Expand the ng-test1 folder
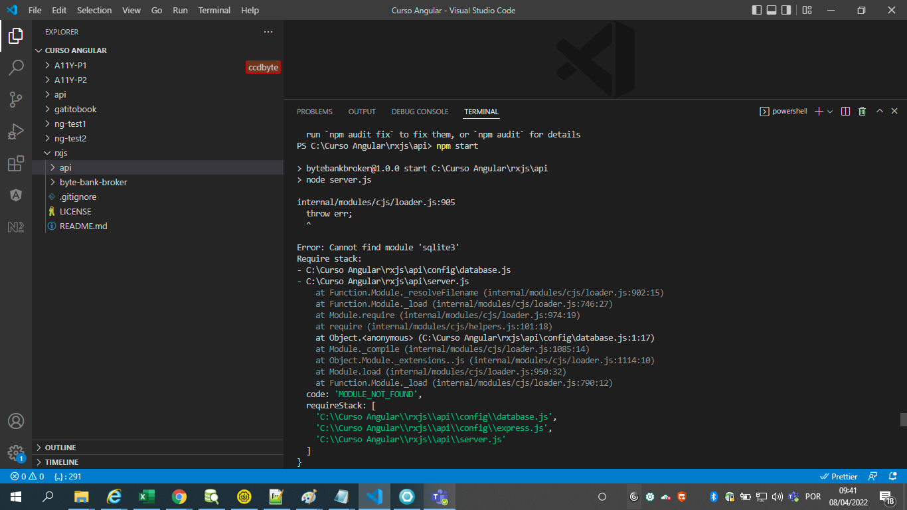 pyautogui.click(x=158, y=124)
